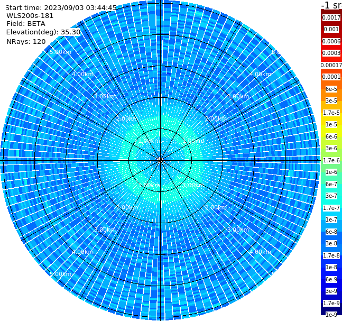Click the lower-left 5.00km range label
This screenshot has width=342, height=321.
60,274
